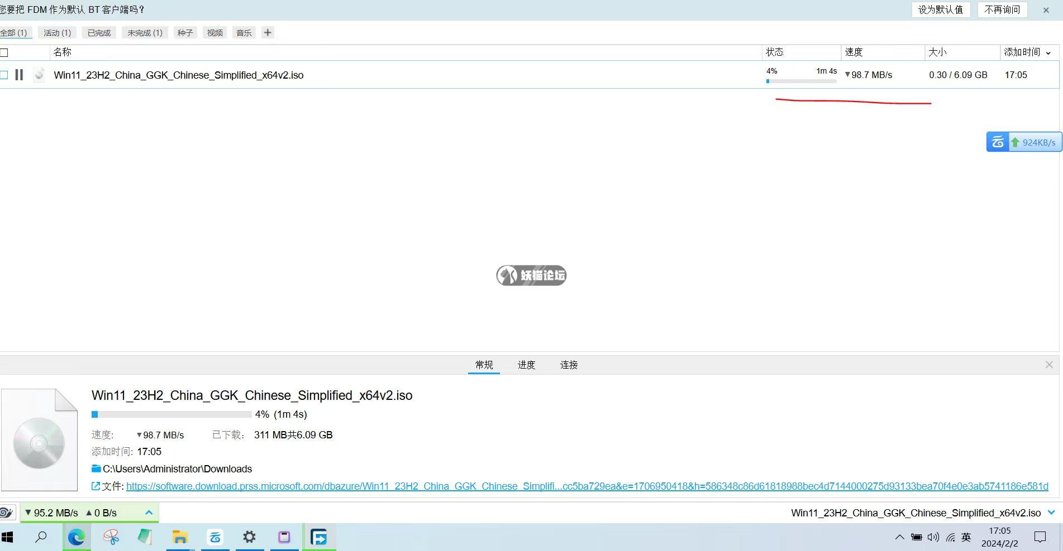Open the Microsoft download URL link
Image resolution: width=1063 pixels, height=551 pixels.
[587, 486]
